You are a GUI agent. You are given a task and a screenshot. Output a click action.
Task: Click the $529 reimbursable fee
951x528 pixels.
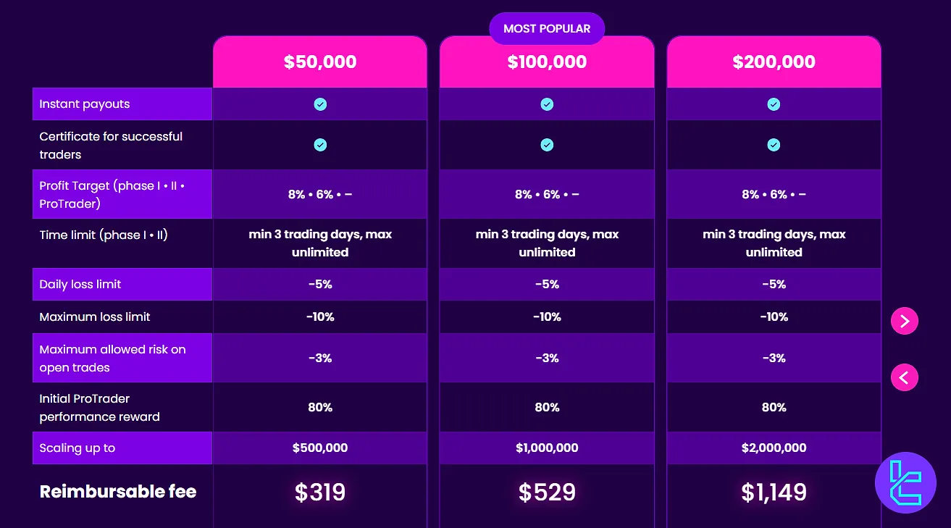pyautogui.click(x=547, y=492)
